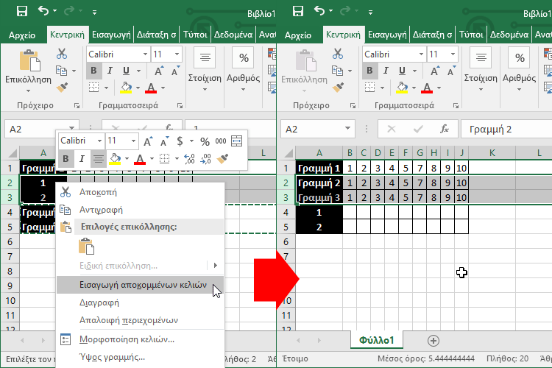Mini toolbar format painter brush
552x368 pixels.
point(222,159)
